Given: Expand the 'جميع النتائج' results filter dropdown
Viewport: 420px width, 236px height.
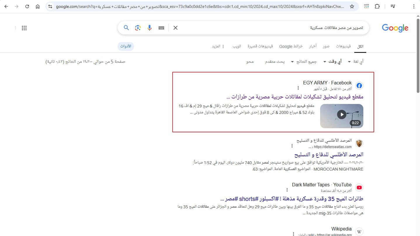Looking at the screenshot, I should pyautogui.click(x=306, y=62).
